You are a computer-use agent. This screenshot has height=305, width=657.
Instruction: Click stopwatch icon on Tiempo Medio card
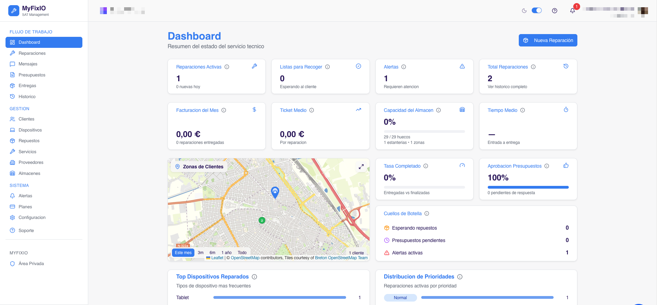(566, 109)
